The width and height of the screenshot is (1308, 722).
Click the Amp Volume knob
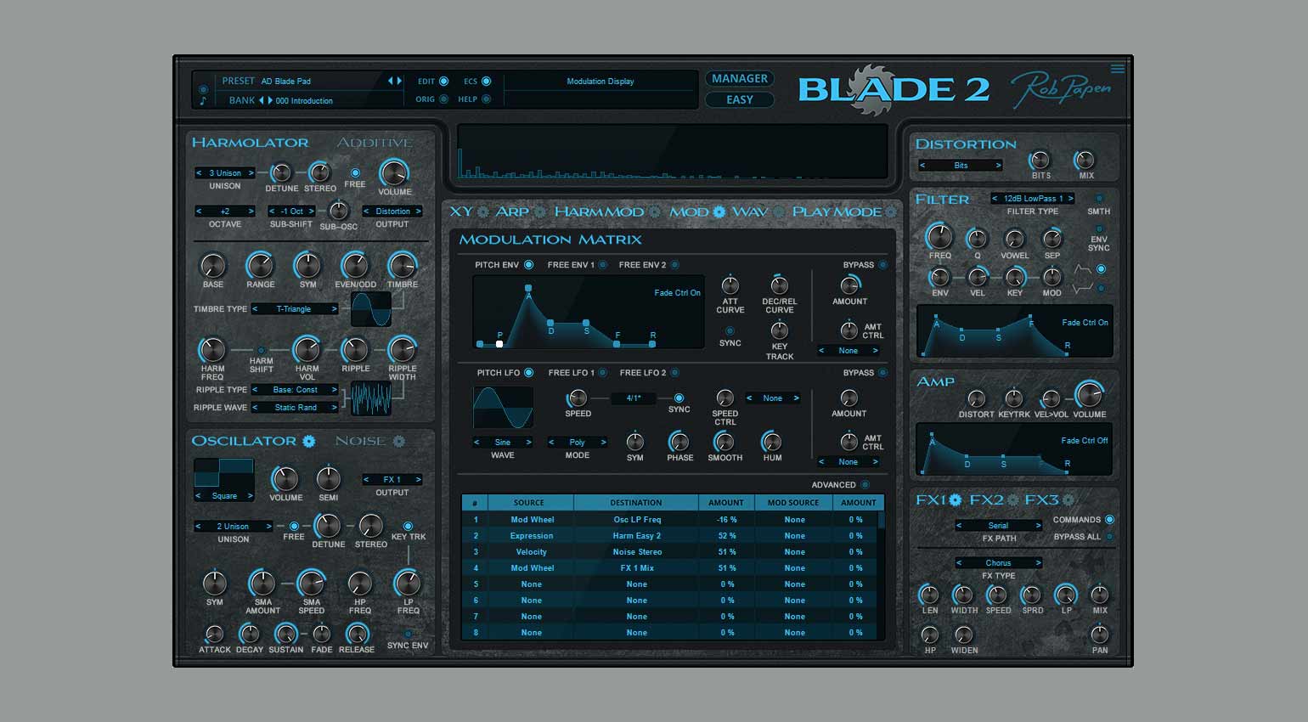click(x=1089, y=395)
